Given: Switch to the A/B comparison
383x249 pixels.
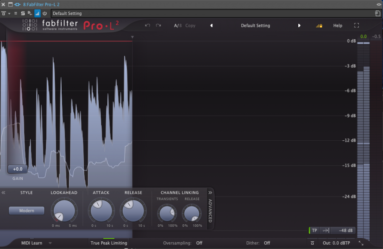Looking at the screenshot, I should (177, 26).
